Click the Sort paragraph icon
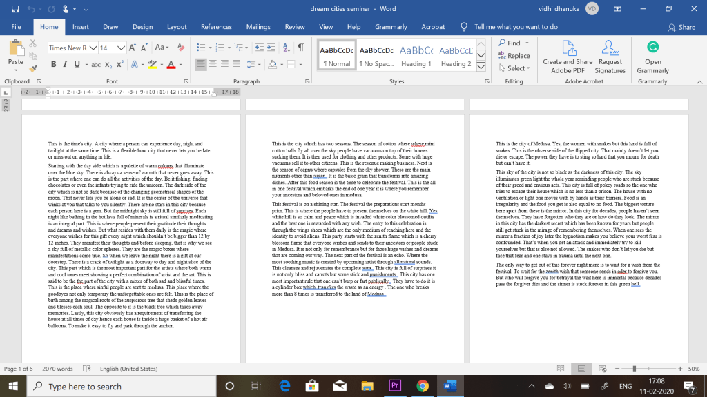The height and width of the screenshot is (397, 707). pos(287,48)
